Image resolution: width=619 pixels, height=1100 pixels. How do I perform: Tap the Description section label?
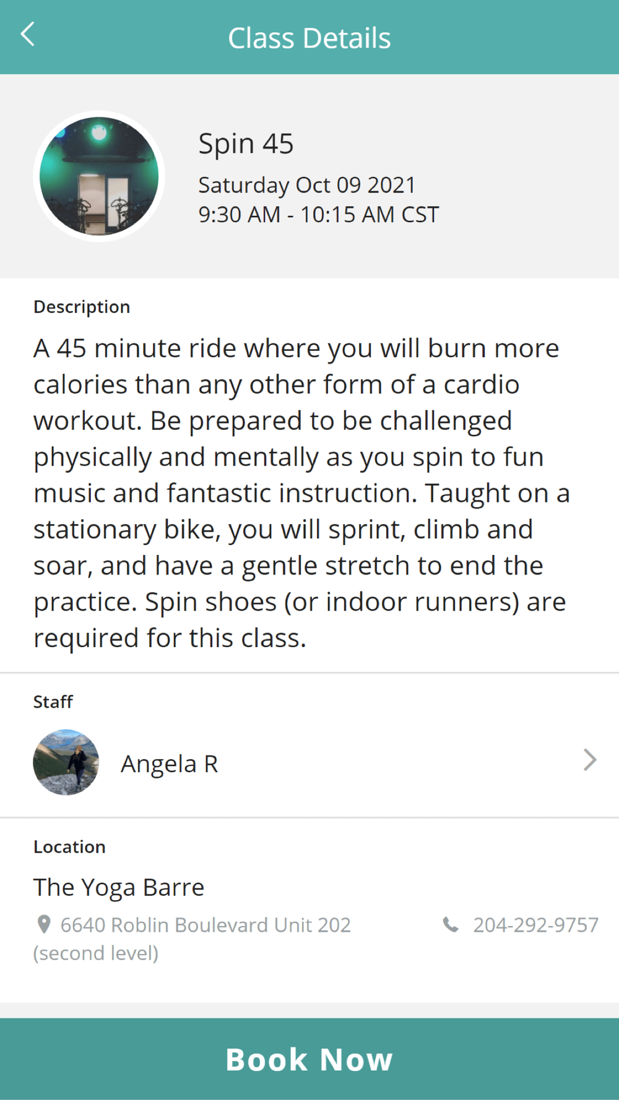click(x=82, y=307)
